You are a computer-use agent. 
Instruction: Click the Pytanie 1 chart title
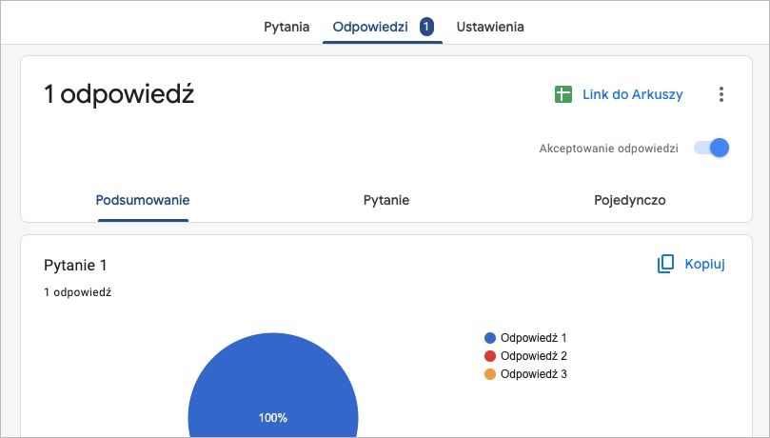coord(82,265)
